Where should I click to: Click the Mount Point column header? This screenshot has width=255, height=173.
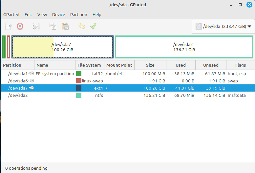119,65
